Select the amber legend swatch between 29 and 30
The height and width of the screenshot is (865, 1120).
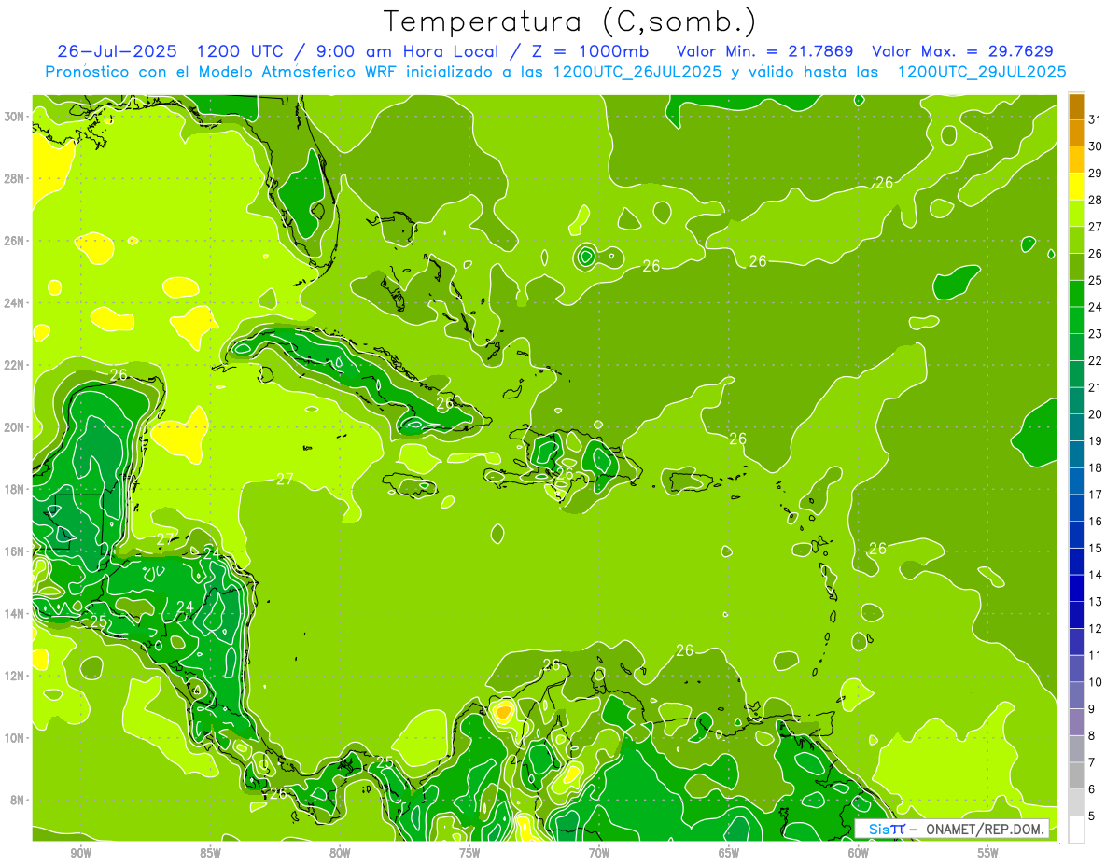[1076, 160]
